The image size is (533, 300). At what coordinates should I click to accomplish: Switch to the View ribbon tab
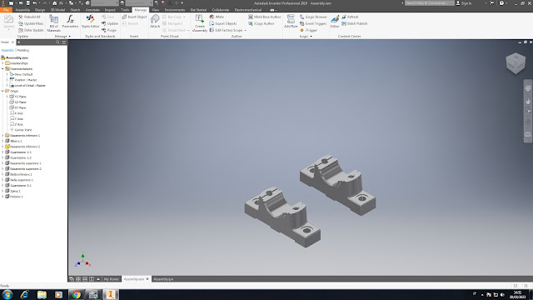tap(156, 10)
